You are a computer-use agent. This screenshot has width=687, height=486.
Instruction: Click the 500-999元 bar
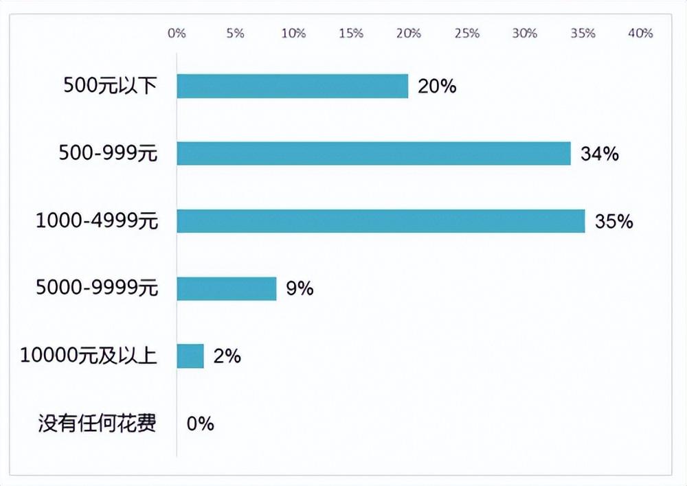[374, 153]
